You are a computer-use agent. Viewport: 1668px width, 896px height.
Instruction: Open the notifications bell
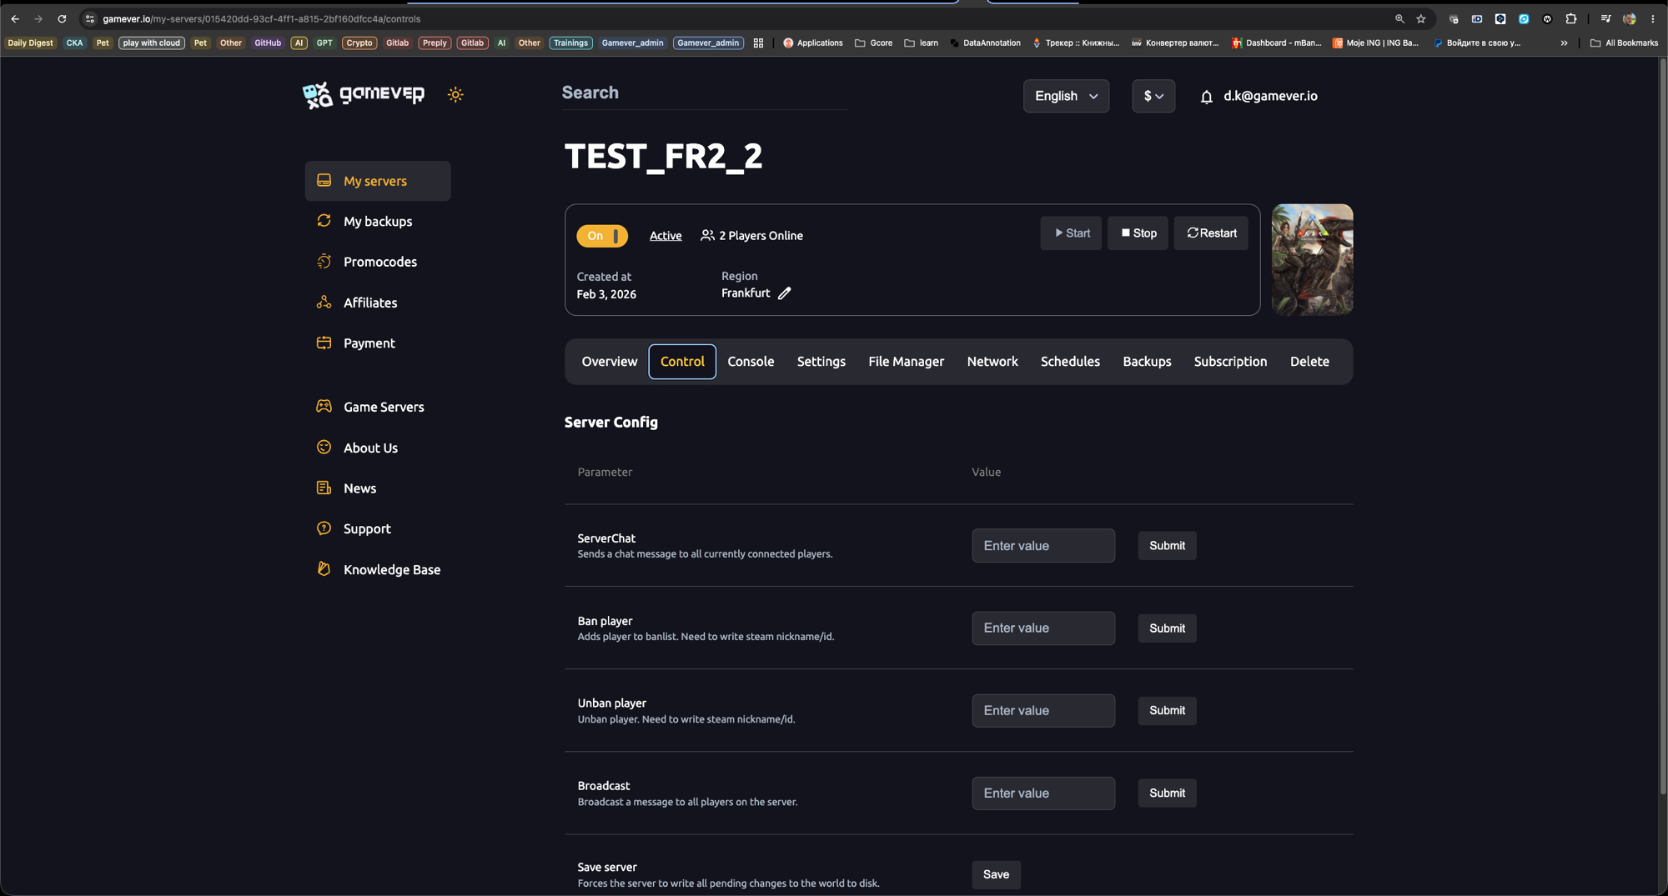click(1206, 97)
